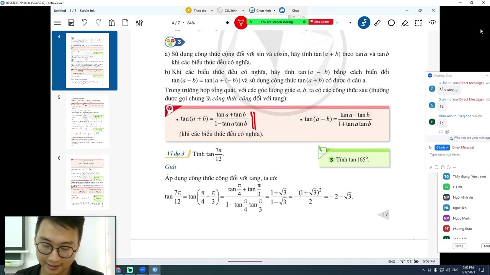Open more options on Thảo Anh's message

pyautogui.click(x=453, y=132)
